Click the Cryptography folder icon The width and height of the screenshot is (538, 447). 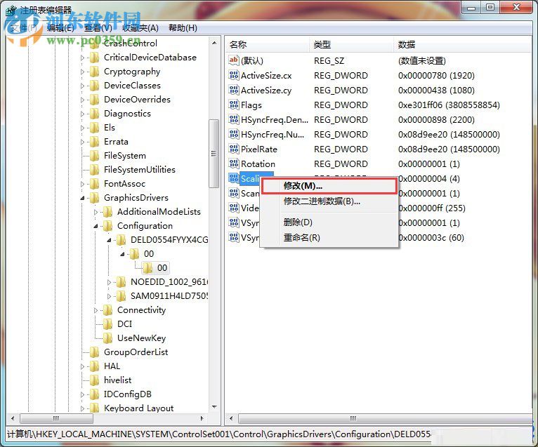pos(95,72)
